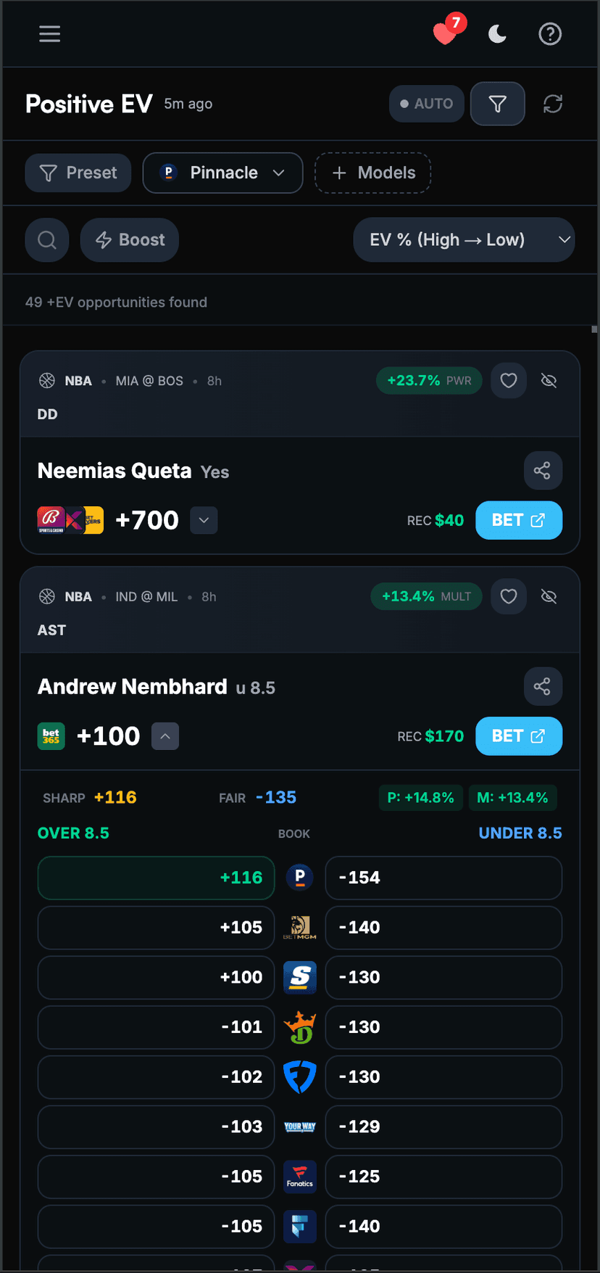The image size is (600, 1273).
Task: Share the Andrew Nembhard bet
Action: pos(542,686)
